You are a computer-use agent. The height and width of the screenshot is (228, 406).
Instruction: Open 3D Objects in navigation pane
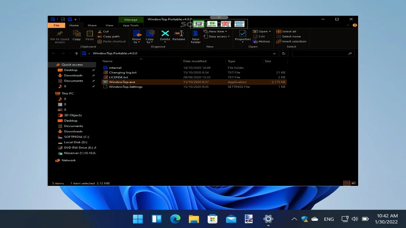click(73, 115)
